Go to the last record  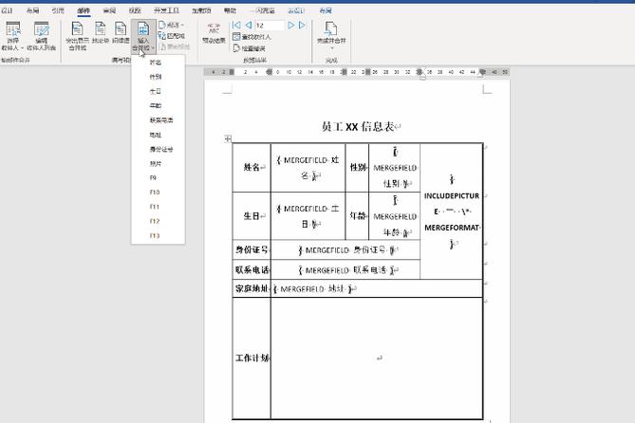click(x=302, y=25)
